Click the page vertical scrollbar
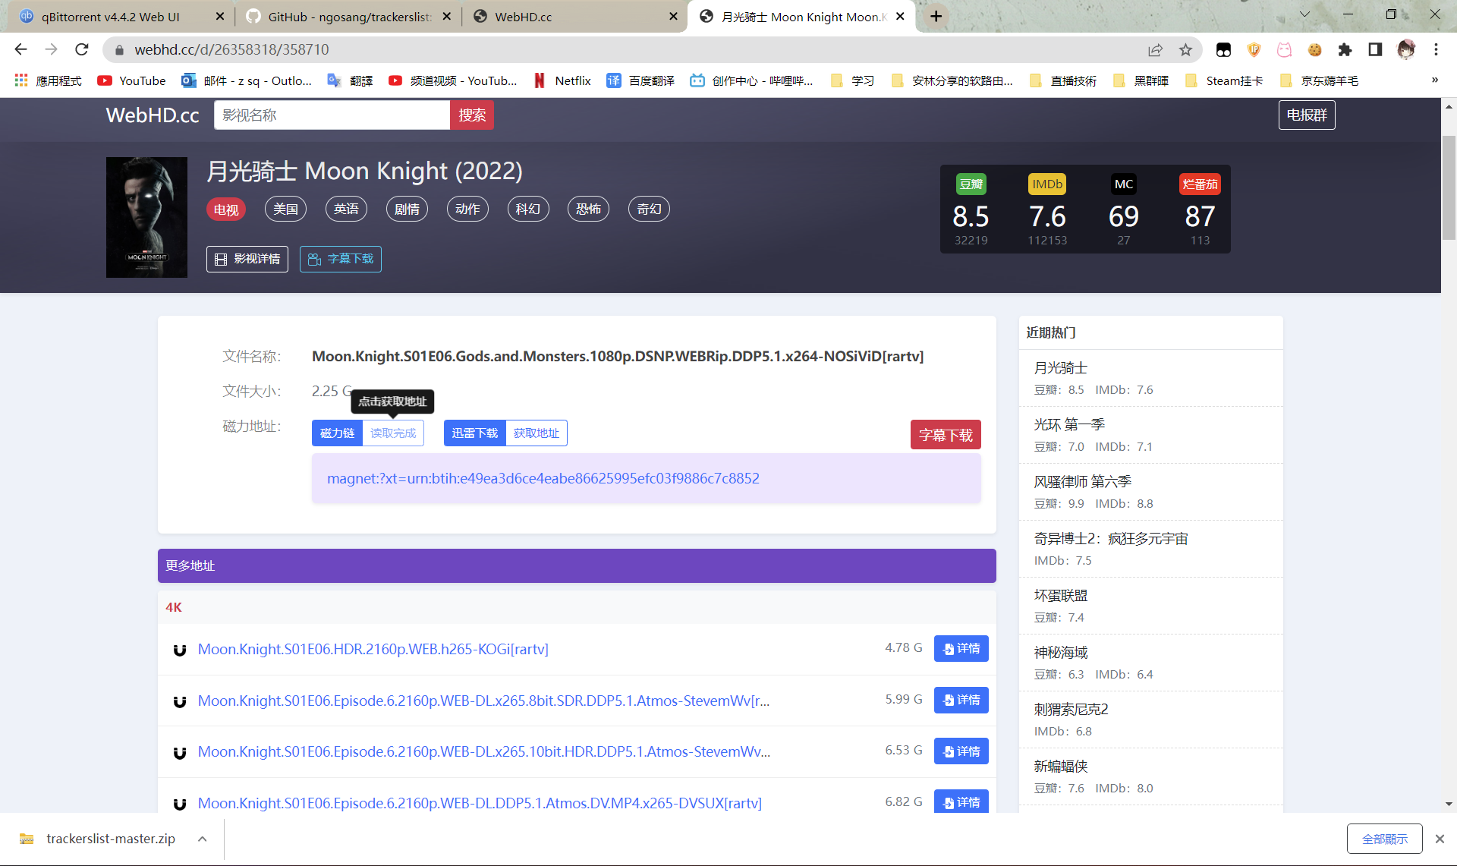 click(1449, 188)
